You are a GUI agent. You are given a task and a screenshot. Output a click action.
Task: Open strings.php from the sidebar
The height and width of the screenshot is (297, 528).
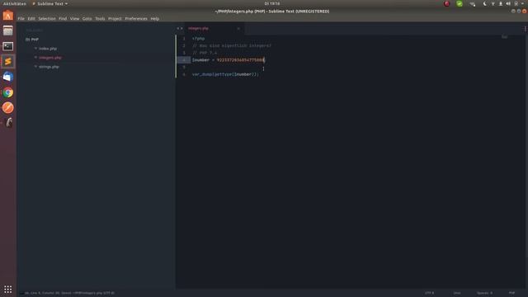pyautogui.click(x=49, y=67)
